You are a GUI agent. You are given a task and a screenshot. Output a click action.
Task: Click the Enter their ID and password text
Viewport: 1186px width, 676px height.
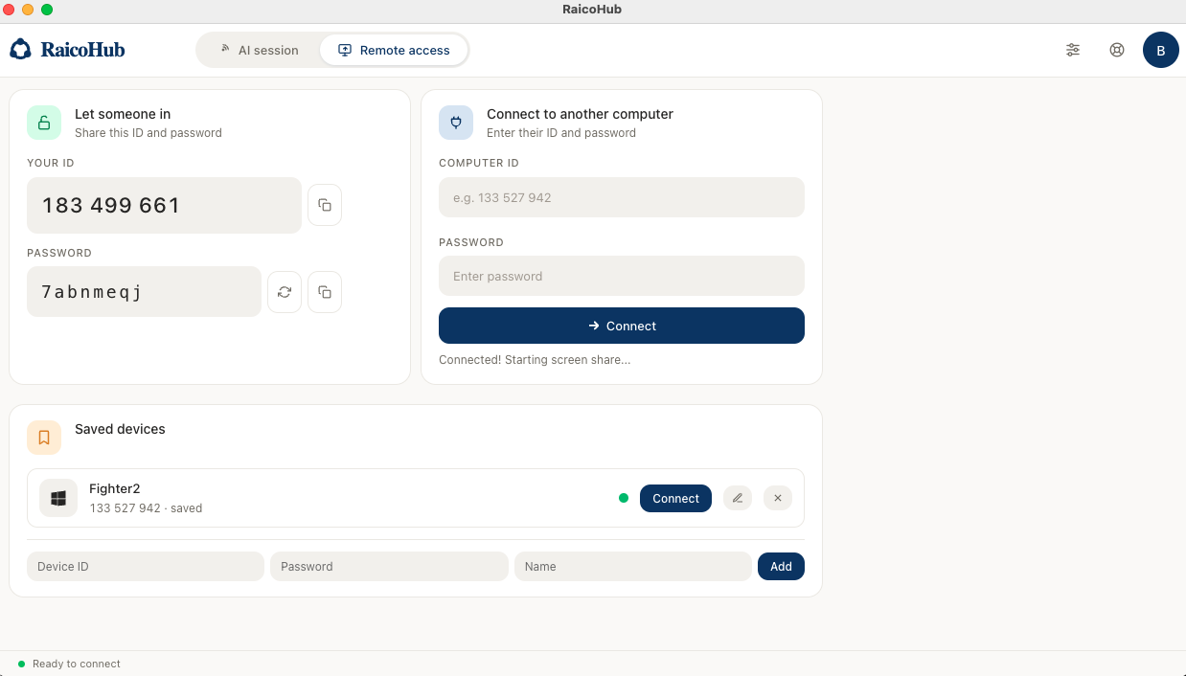tap(561, 133)
